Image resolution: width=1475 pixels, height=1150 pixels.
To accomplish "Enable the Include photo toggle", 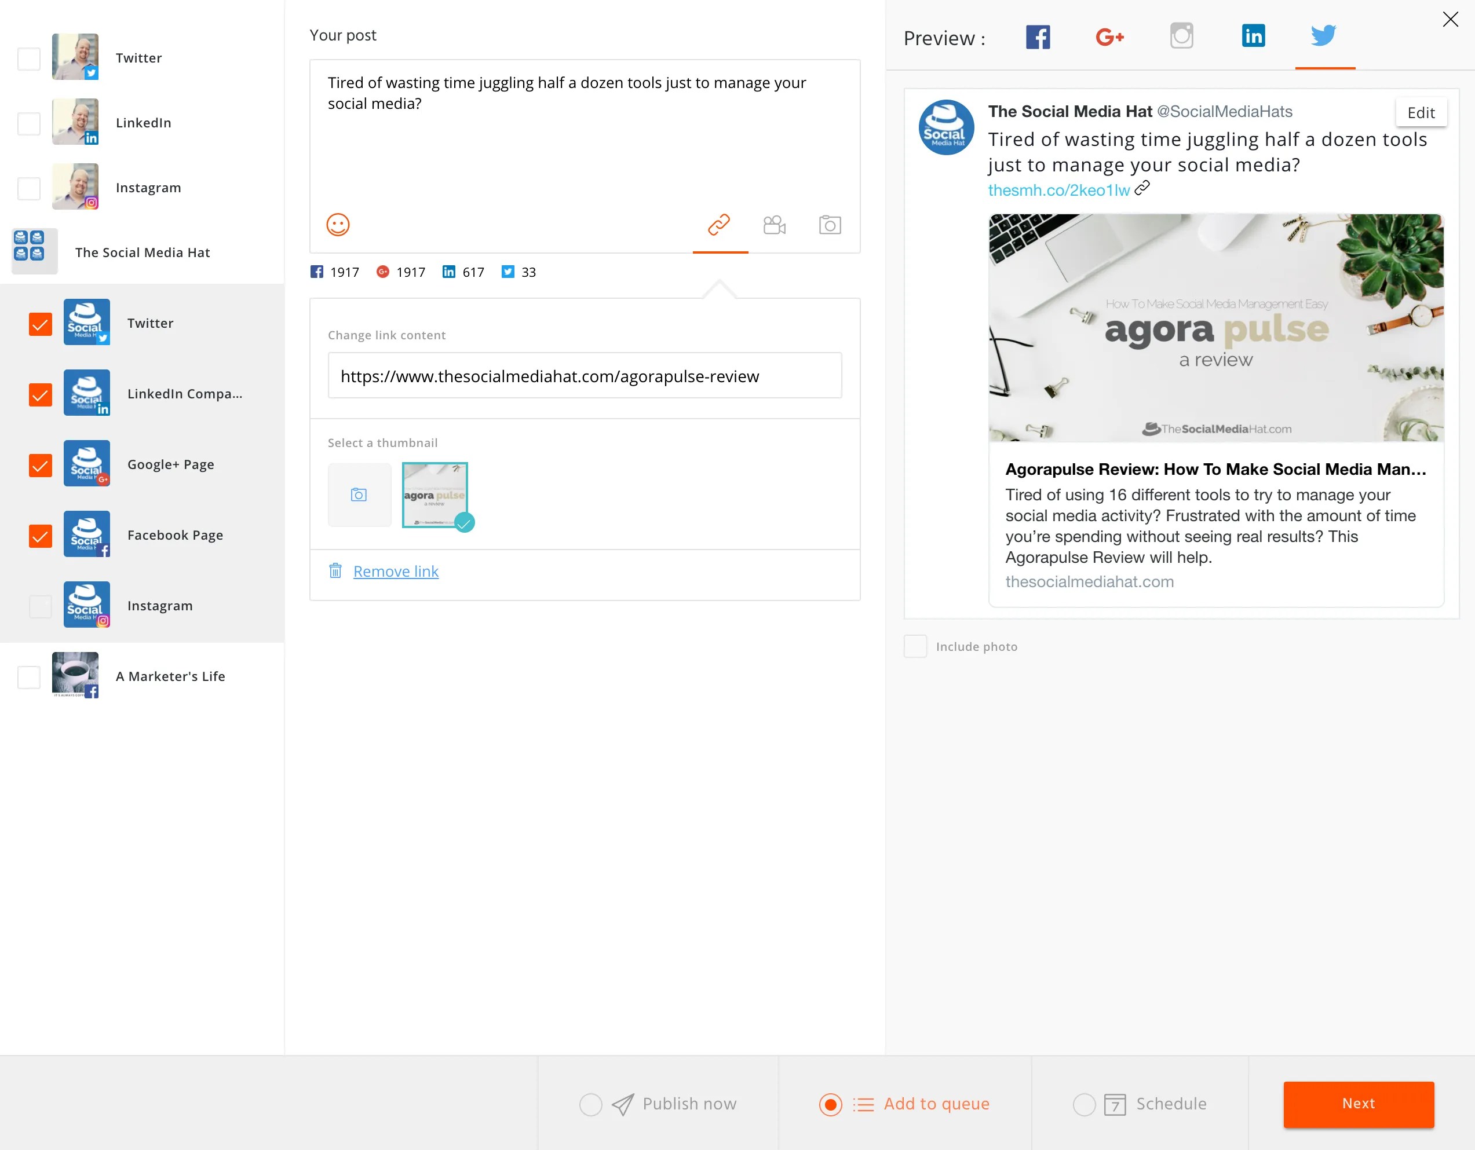I will (917, 646).
